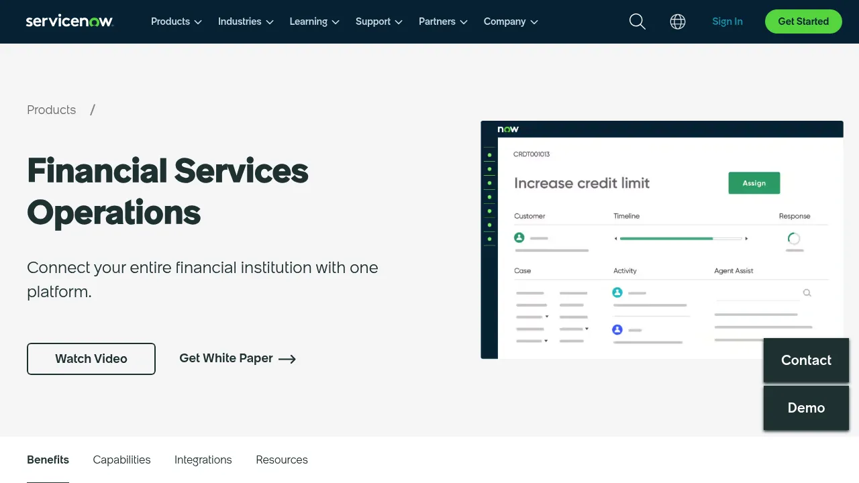This screenshot has height=483, width=859.
Task: Click the arrow beside Get White Paper
Action: [x=287, y=359]
